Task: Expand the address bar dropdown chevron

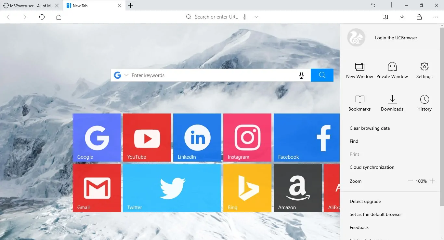Action: (x=256, y=17)
